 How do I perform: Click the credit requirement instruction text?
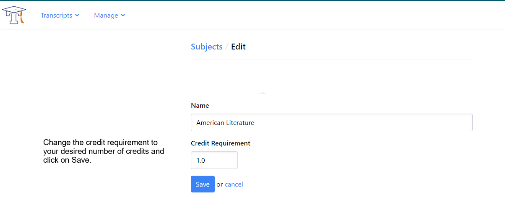coord(103,151)
